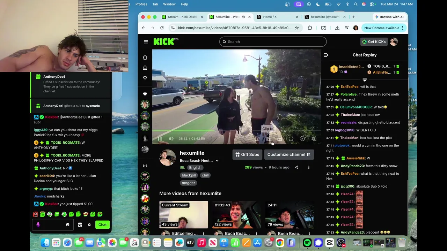
Task: Open Kick hamburger sidebar menu
Action: [146, 41]
